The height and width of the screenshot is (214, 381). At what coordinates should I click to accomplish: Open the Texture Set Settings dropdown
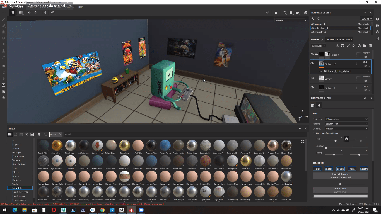pyautogui.click(x=366, y=19)
